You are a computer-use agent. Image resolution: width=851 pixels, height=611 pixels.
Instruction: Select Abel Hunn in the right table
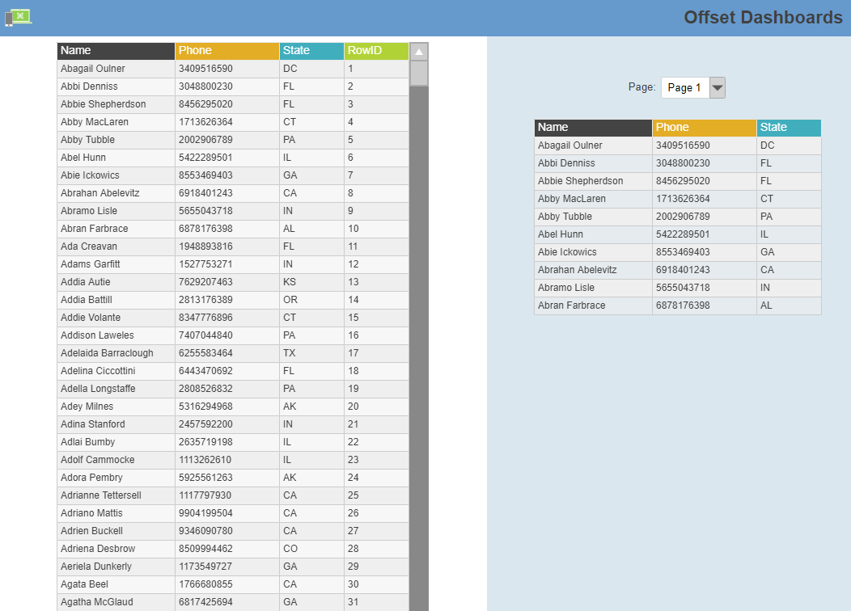coord(560,234)
